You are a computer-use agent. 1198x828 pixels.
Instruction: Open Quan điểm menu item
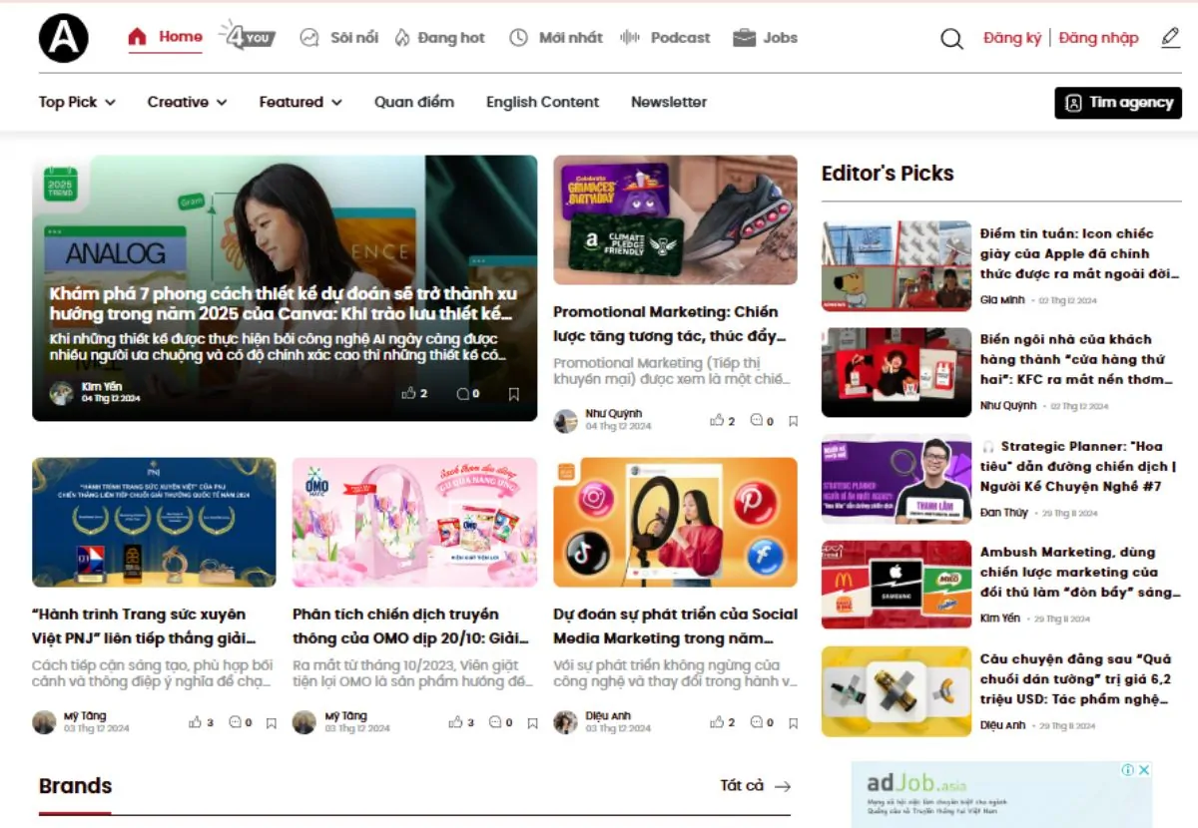coord(414,102)
